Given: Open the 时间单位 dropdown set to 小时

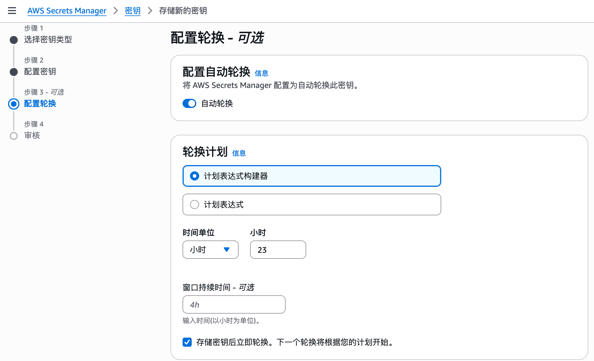Looking at the screenshot, I should tap(210, 250).
